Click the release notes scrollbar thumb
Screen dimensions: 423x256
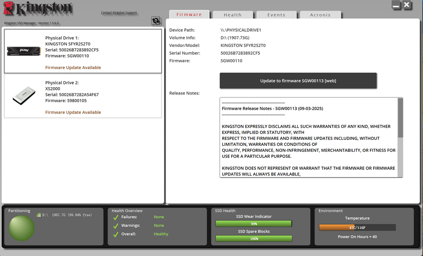click(x=400, y=118)
